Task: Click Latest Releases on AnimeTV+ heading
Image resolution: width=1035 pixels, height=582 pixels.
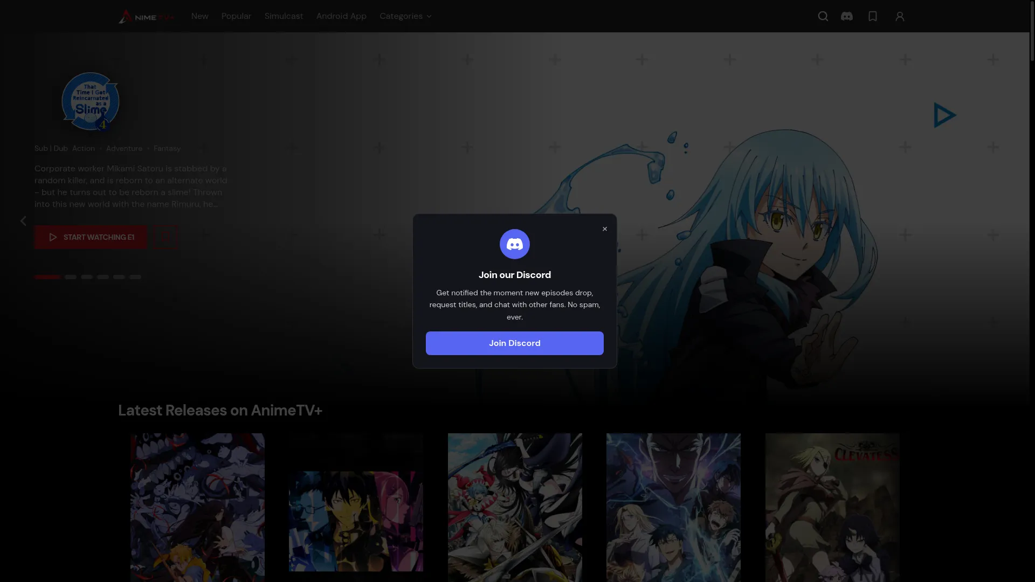Action: (220, 411)
